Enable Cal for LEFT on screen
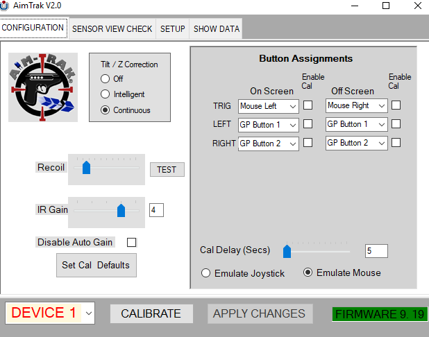Screen dimensions: 429x337 [308, 124]
